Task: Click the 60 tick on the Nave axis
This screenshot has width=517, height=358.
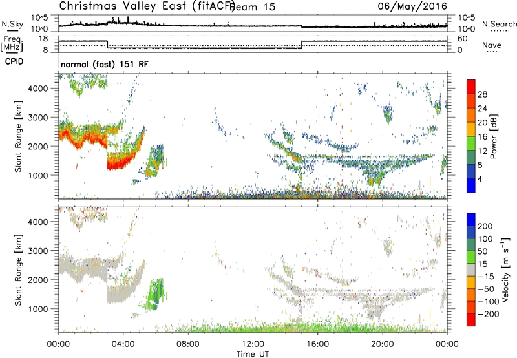Action: pyautogui.click(x=463, y=39)
